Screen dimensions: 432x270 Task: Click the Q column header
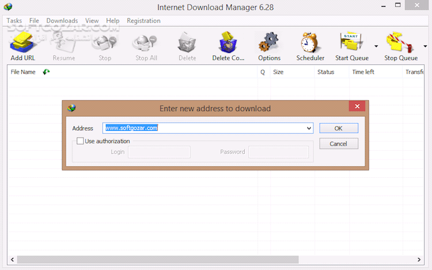point(263,72)
